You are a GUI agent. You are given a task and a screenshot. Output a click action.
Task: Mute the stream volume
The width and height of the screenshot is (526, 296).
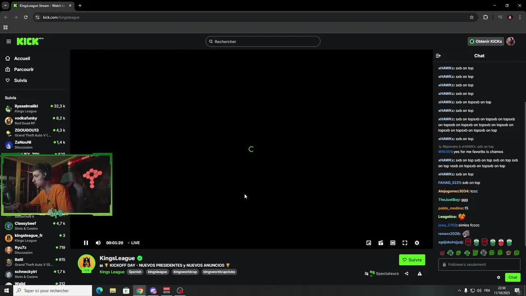tap(98, 243)
